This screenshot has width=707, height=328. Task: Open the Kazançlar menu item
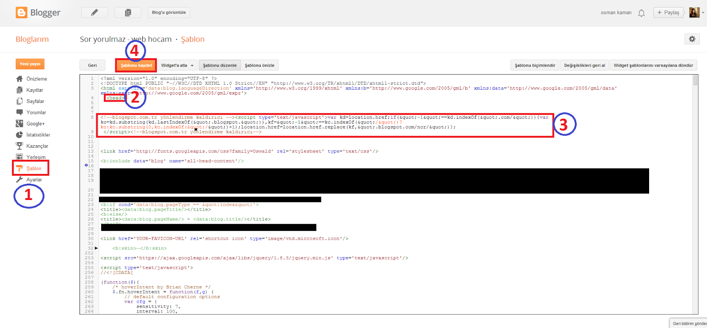(x=38, y=146)
